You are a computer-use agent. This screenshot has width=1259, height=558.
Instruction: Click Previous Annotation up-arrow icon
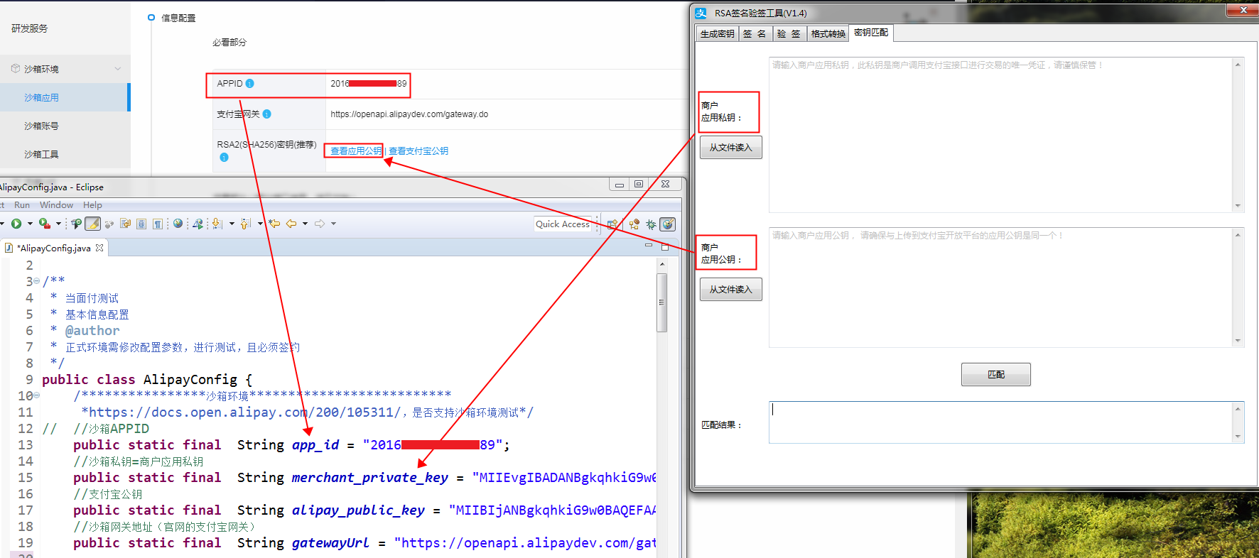coord(246,224)
